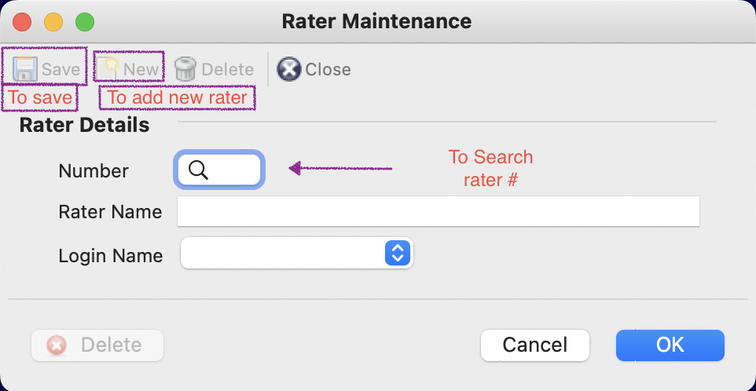Click the trash can Delete icon in toolbar
The image size is (756, 391).
pos(185,69)
